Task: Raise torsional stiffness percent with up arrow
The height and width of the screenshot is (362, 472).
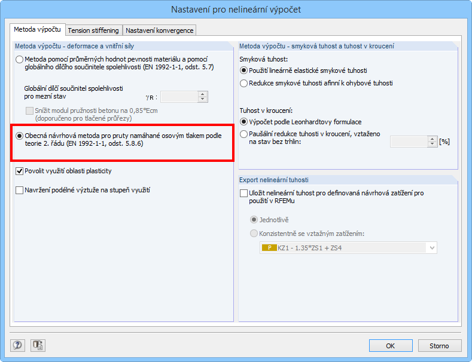Action: [433, 139]
